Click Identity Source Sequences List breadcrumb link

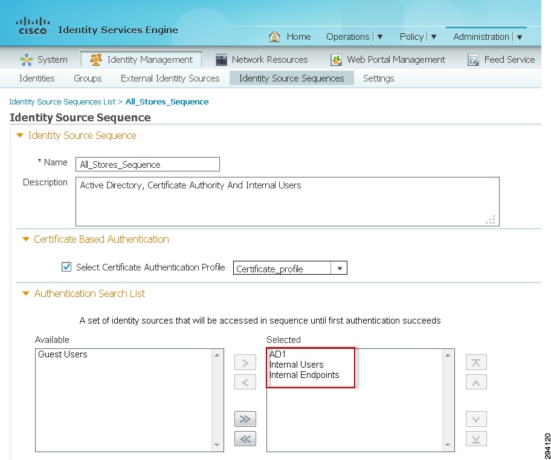point(62,102)
